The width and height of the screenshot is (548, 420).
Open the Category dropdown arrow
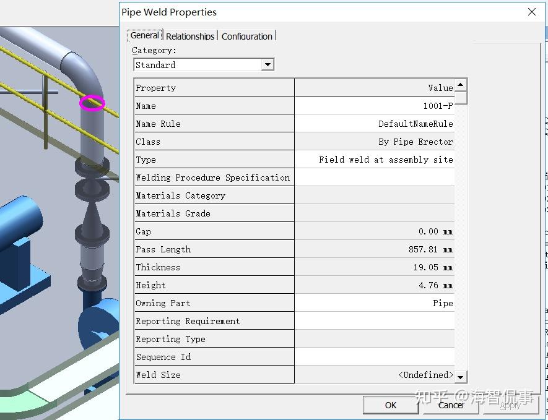point(268,64)
